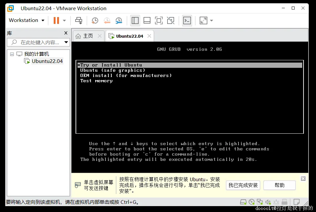316x212 pixels.
Task: Open the stretch display dropdown arrow
Action: click(212, 21)
